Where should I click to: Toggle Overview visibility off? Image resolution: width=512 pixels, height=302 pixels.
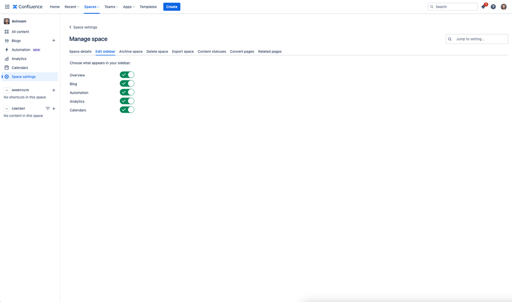127,74
